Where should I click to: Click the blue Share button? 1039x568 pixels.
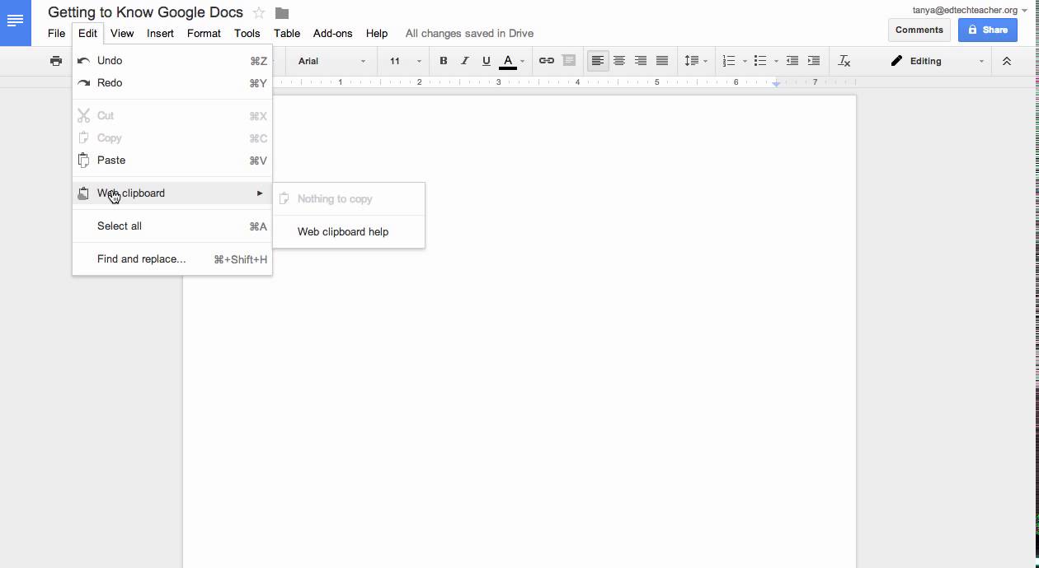[988, 30]
